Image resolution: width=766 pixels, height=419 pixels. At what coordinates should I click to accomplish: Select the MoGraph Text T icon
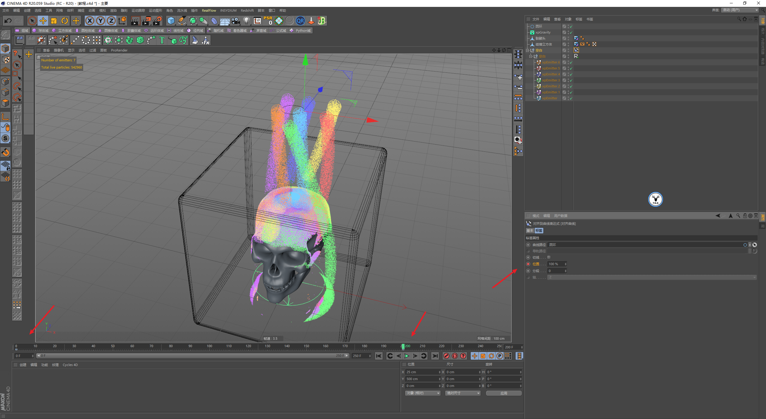point(162,40)
